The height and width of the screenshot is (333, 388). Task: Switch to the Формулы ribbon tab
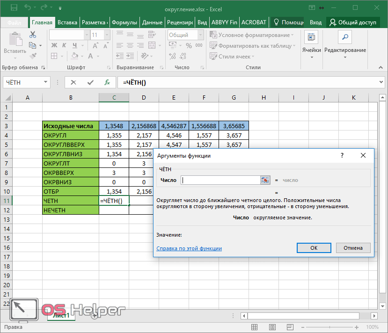coord(124,22)
